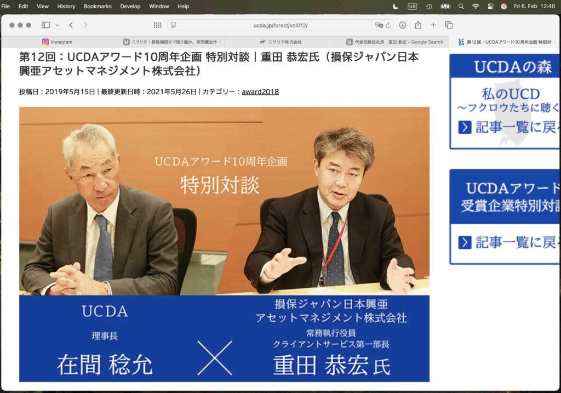The image size is (561, 393).
Task: Open the Bookmarks menu
Action: (x=98, y=7)
